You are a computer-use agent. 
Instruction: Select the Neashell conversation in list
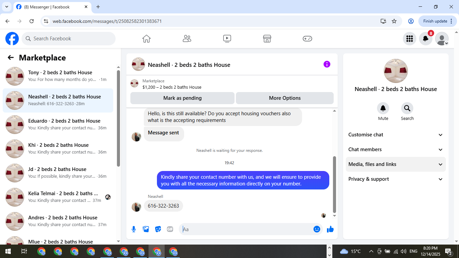point(58,100)
